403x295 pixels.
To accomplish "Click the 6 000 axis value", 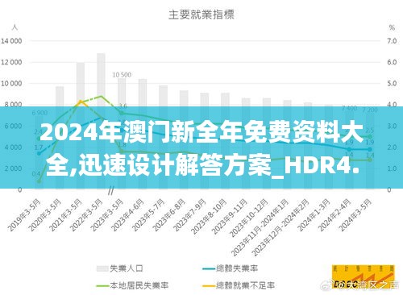I will pyautogui.click(x=13, y=126).
